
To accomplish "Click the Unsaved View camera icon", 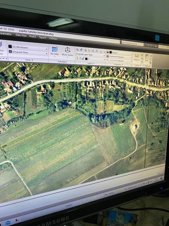I will (x=10, y=51).
